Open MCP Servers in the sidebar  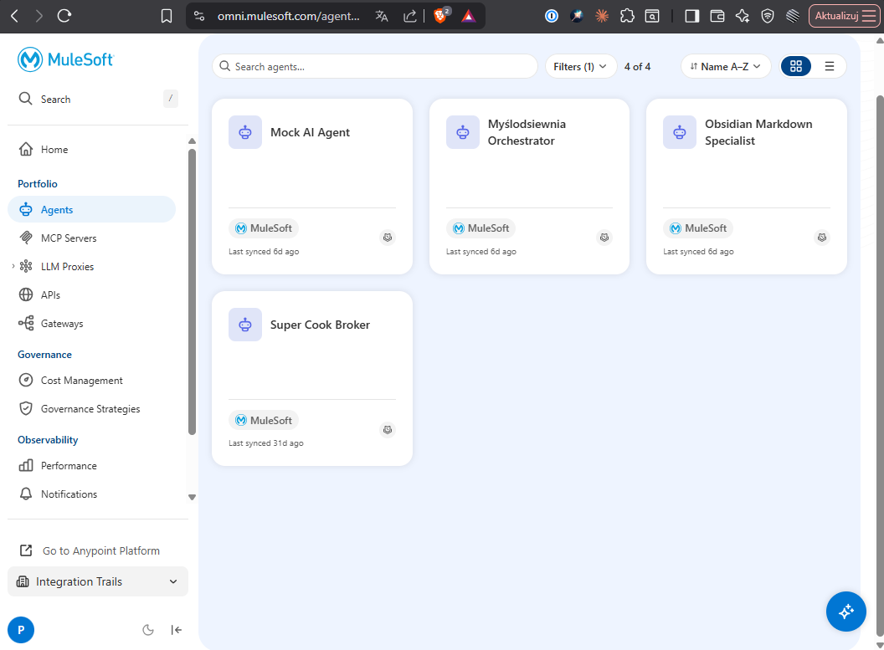[x=92, y=238]
